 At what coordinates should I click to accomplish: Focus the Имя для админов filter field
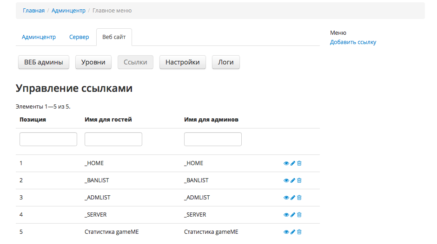(x=213, y=139)
